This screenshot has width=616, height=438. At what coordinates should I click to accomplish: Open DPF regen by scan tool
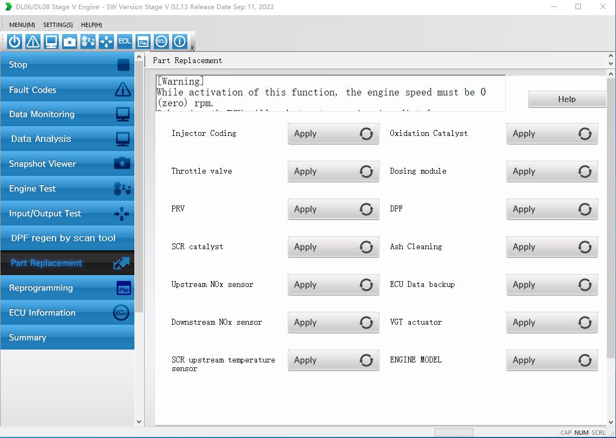(x=67, y=238)
